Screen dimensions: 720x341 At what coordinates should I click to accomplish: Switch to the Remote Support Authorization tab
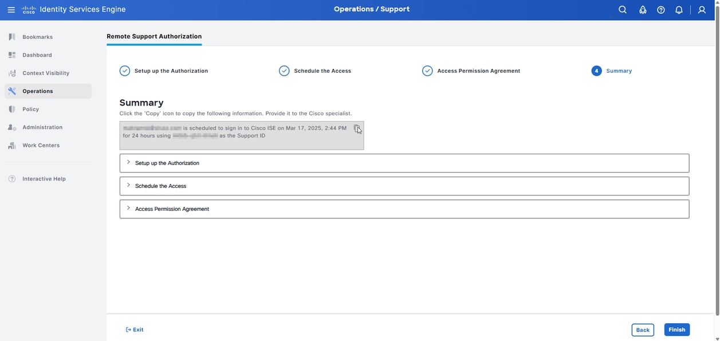click(154, 36)
